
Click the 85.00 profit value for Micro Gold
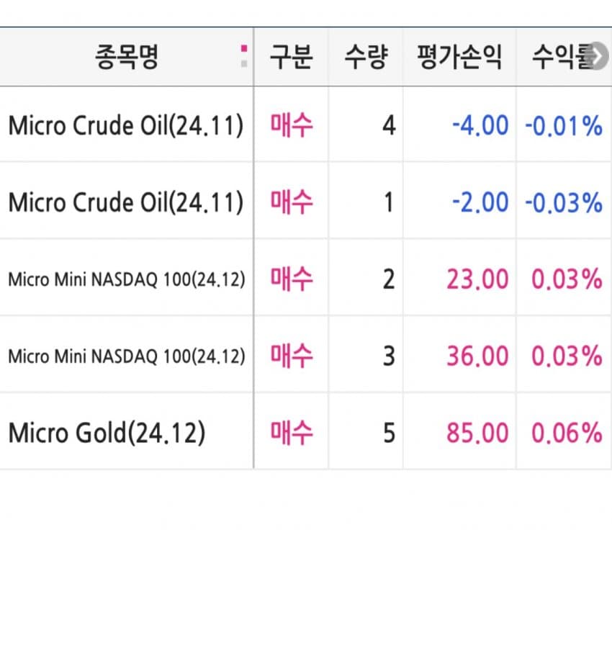point(477,433)
